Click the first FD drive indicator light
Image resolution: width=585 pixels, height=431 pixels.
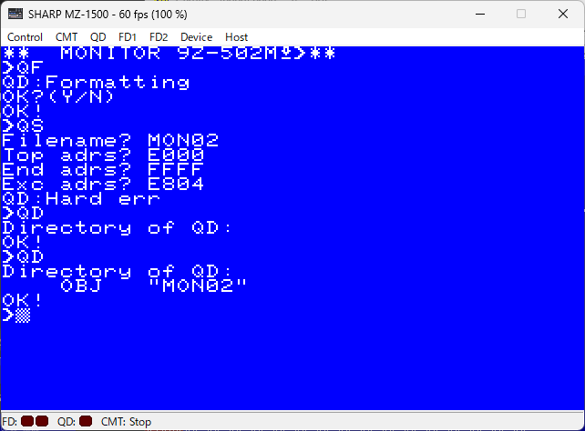pyautogui.click(x=27, y=421)
